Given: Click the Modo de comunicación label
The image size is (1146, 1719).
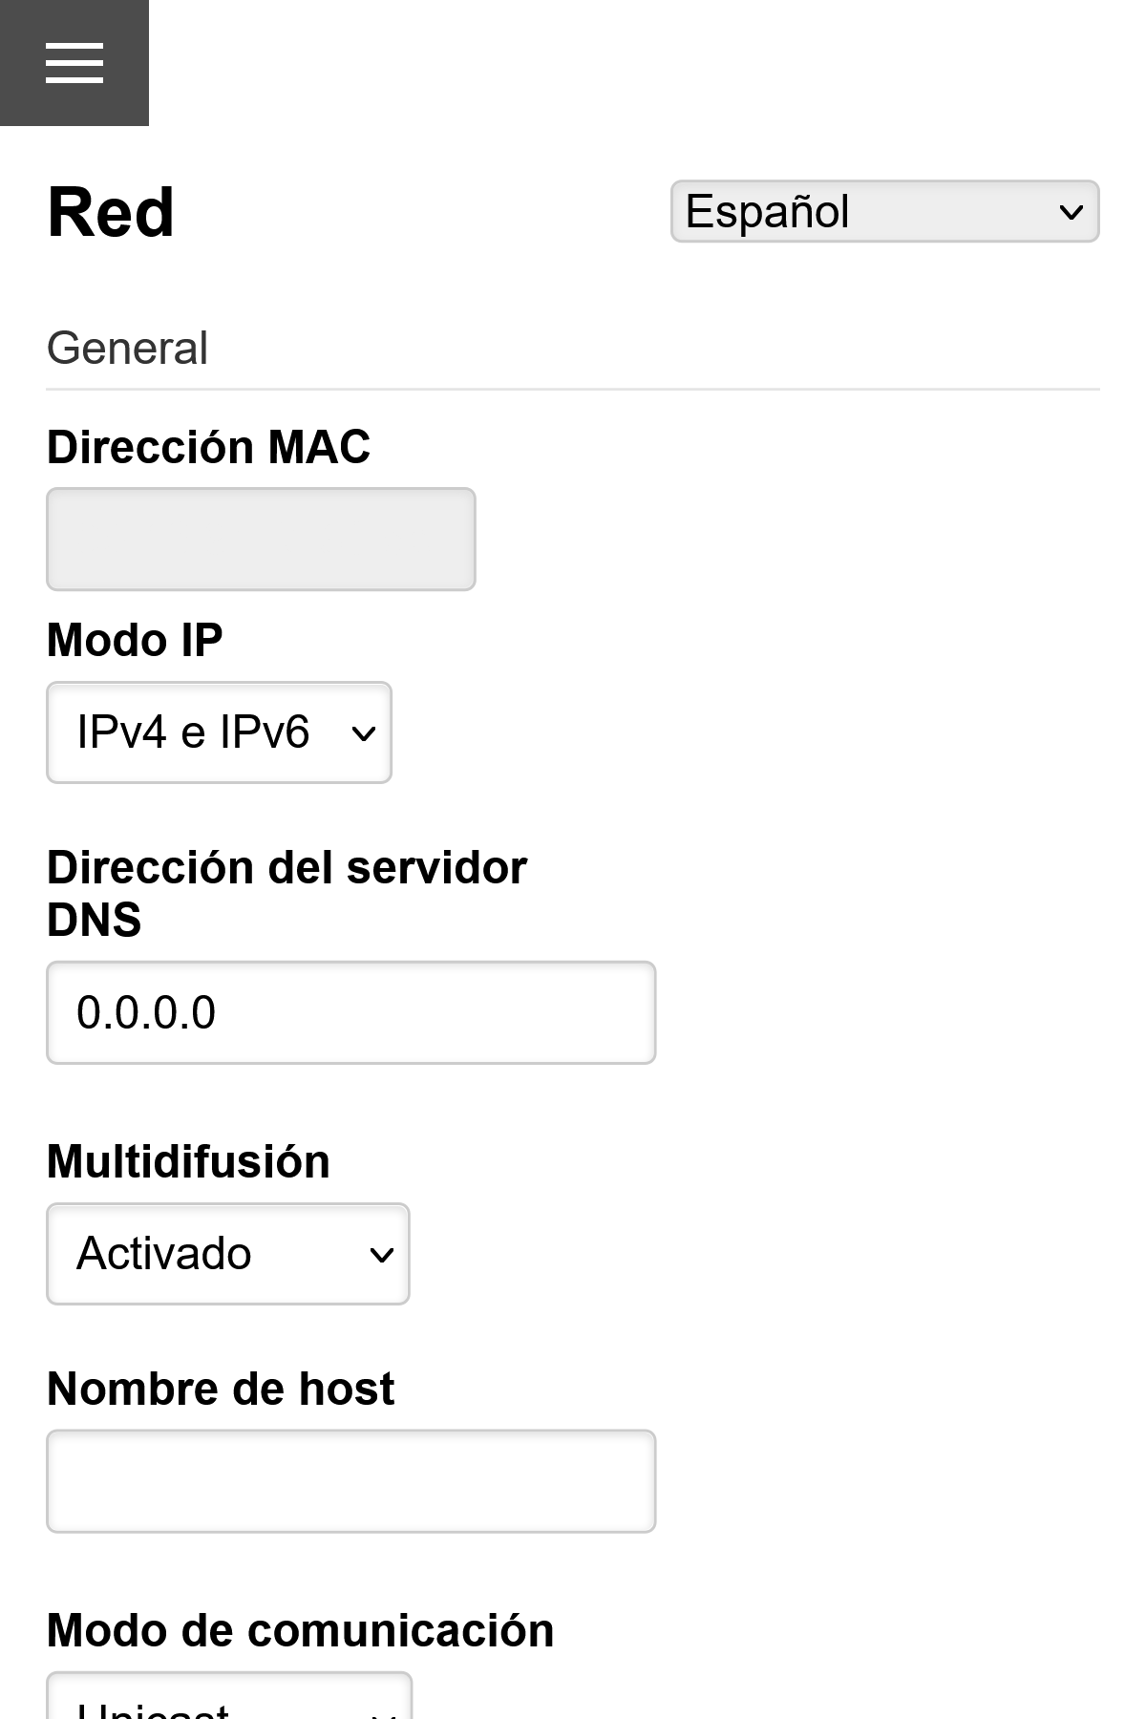Looking at the screenshot, I should pyautogui.click(x=299, y=1630).
